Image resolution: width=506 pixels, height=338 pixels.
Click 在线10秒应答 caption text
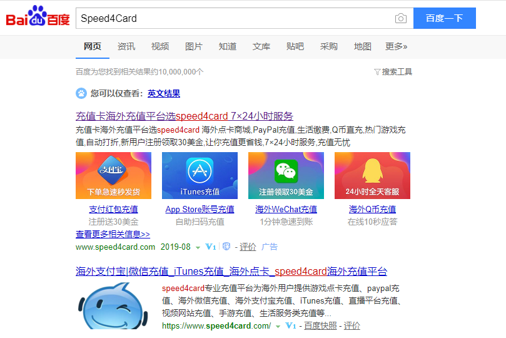tap(372, 222)
